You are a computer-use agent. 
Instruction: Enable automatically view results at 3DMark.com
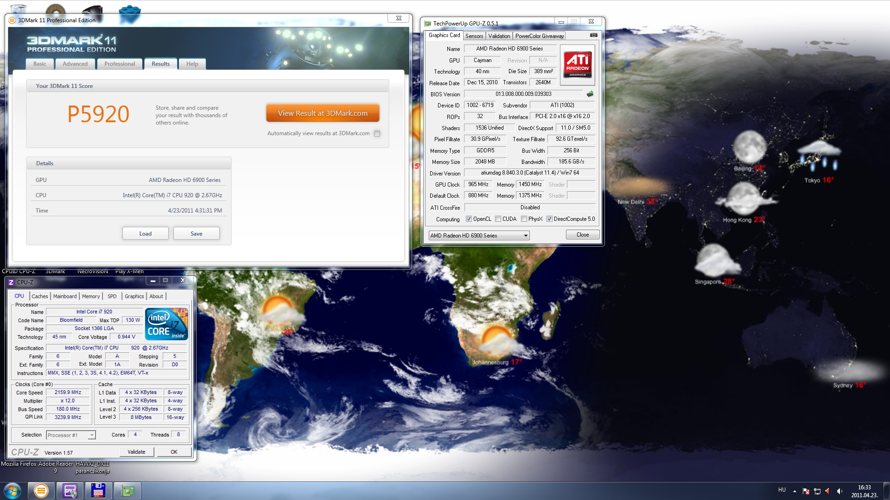click(377, 134)
